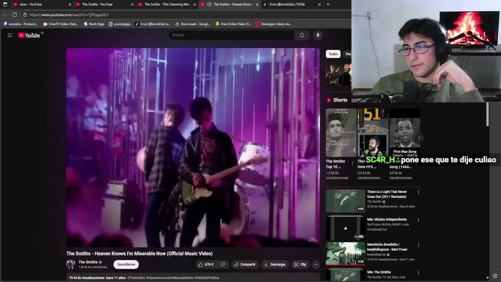Image resolution: width=501 pixels, height=282 pixels.
Task: Reload the page with the refresh icon
Action: coord(14,15)
